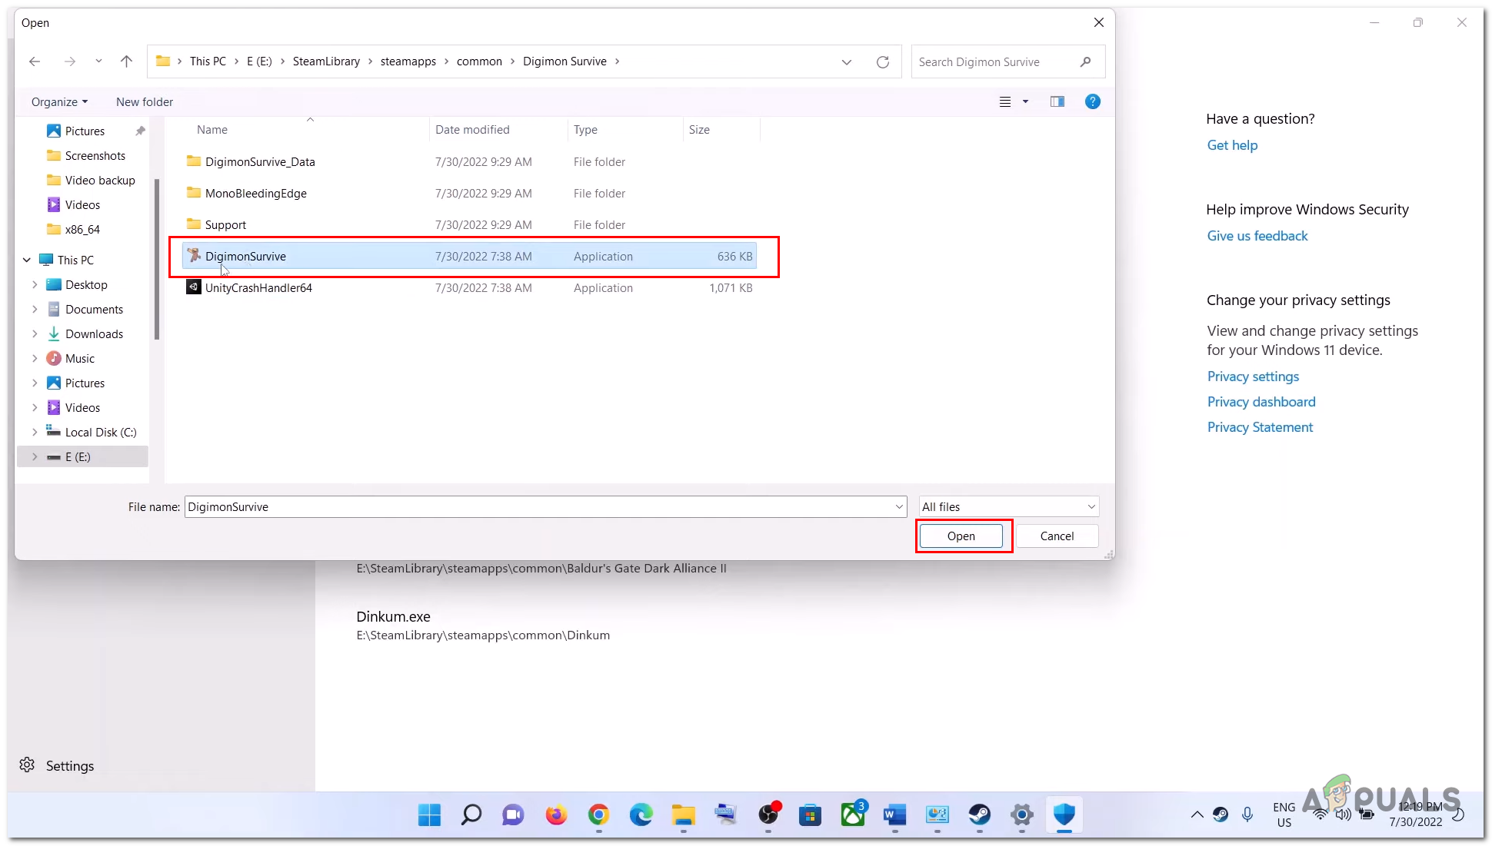
Task: Click New folder in toolbar
Action: (145, 102)
